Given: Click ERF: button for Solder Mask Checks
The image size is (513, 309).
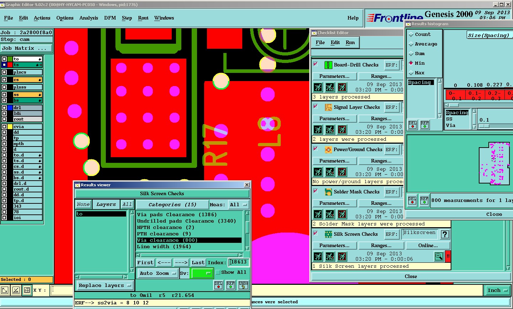Looking at the screenshot, I should (x=391, y=192).
